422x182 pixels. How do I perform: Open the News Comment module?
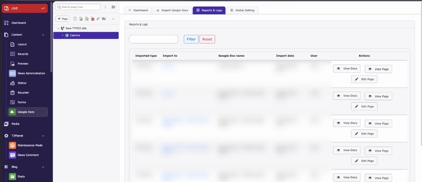coord(28,155)
